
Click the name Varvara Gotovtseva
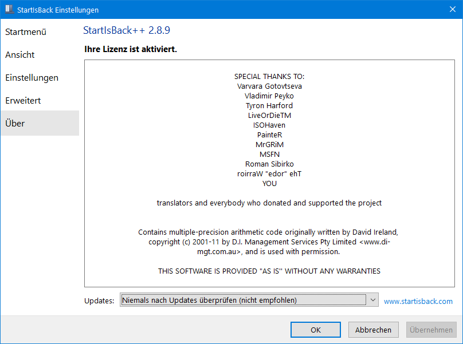point(269,86)
